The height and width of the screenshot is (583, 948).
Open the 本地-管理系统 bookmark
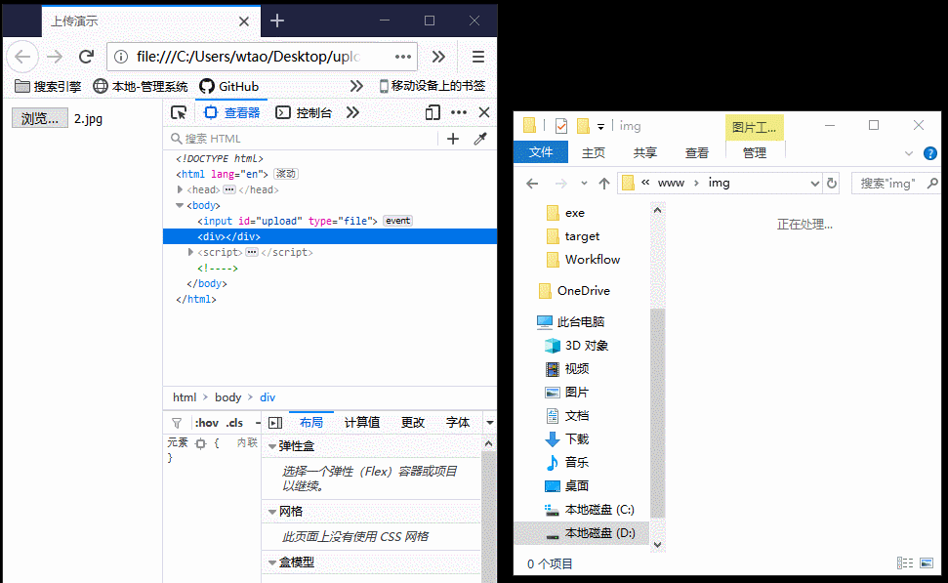coord(141,86)
